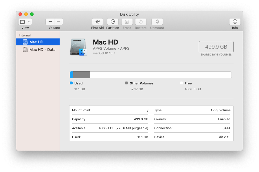Click the blue Used color swatch

pos(71,83)
